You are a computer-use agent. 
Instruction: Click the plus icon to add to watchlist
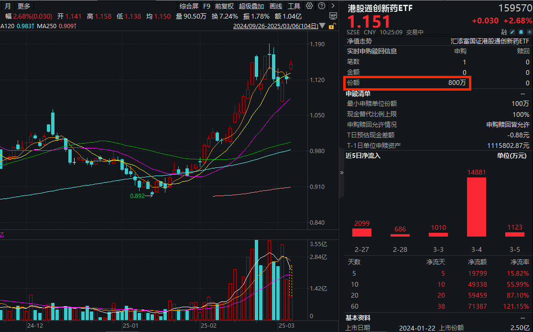coord(529,32)
